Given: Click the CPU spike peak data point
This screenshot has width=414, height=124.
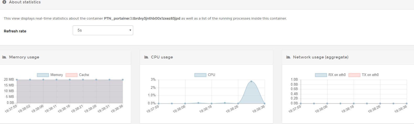Looking at the screenshot, I should [x=251, y=81].
